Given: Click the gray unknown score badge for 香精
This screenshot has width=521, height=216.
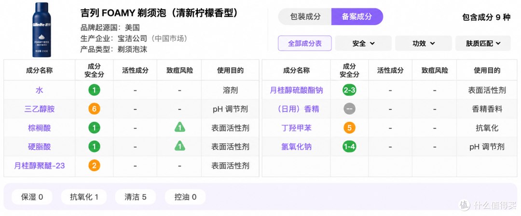Looking at the screenshot, I should [x=349, y=109].
